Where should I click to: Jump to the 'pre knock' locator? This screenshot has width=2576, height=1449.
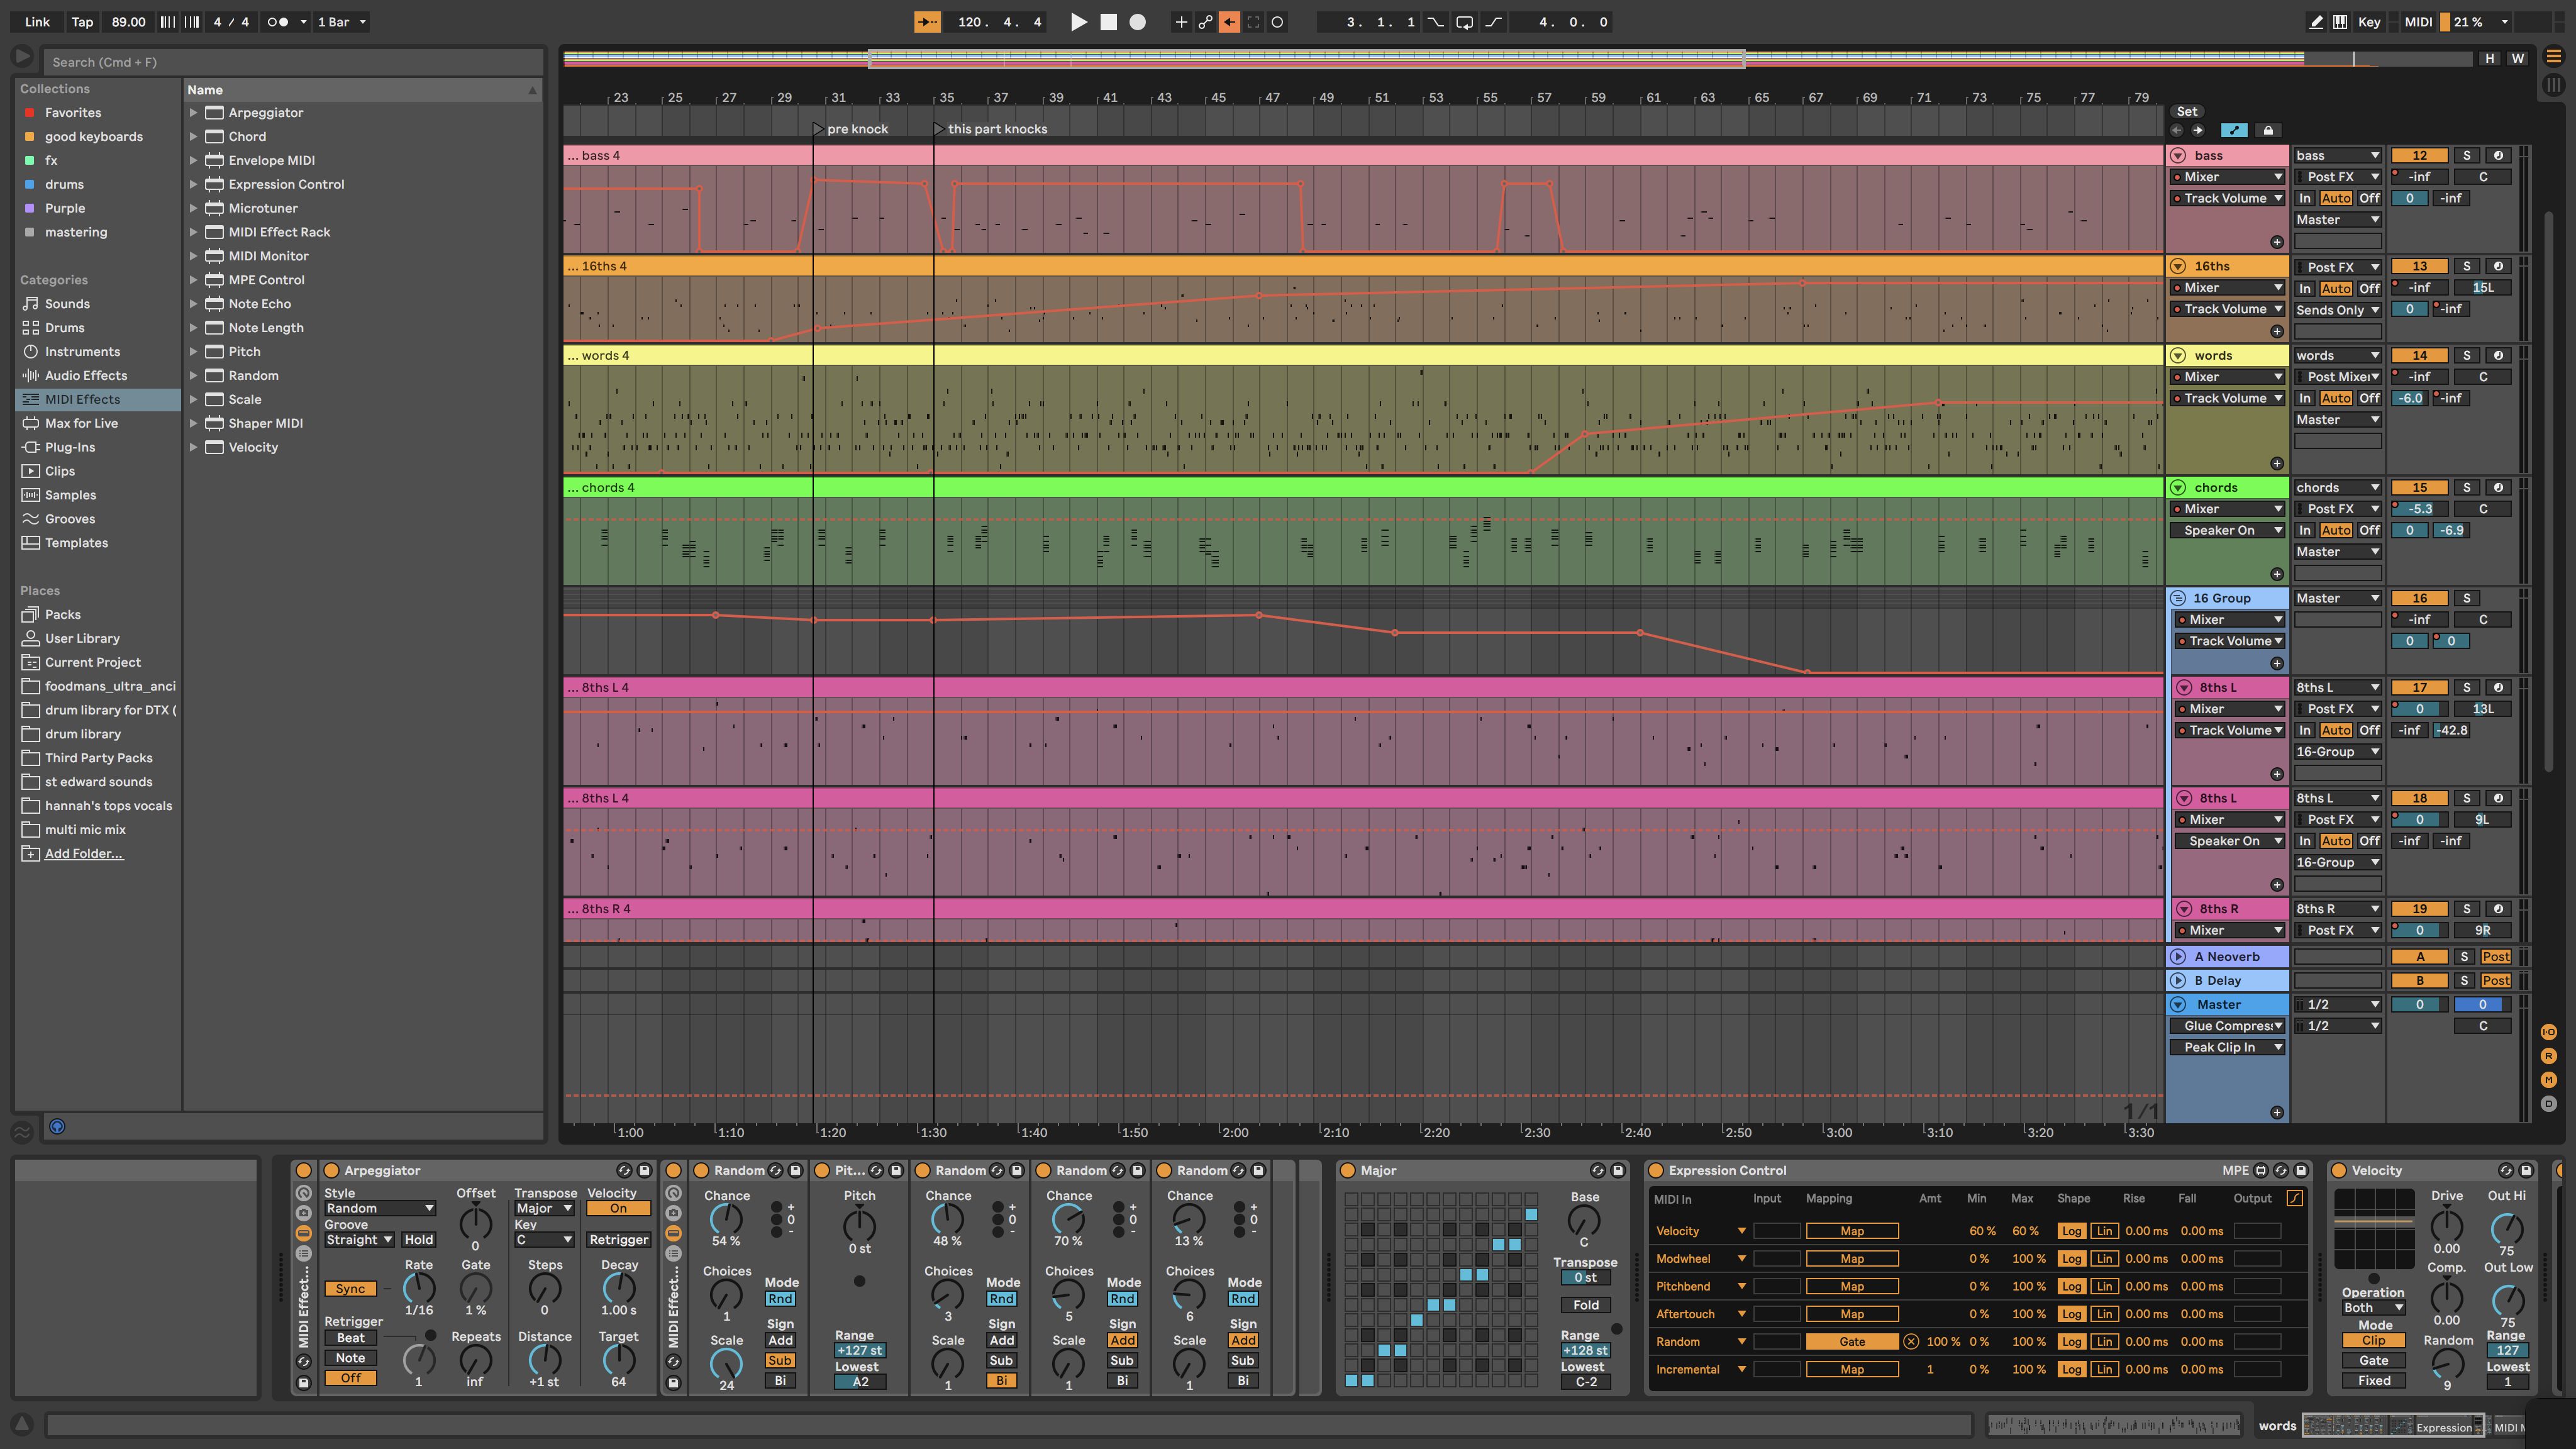pos(818,129)
